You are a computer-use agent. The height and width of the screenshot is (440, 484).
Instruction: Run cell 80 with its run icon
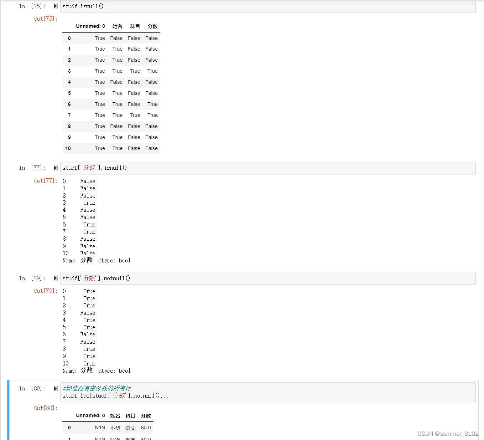click(x=56, y=389)
